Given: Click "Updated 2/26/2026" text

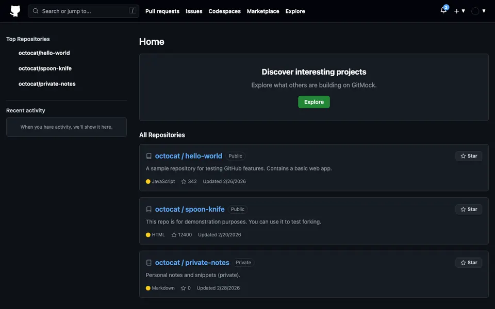Looking at the screenshot, I should 224,181.
